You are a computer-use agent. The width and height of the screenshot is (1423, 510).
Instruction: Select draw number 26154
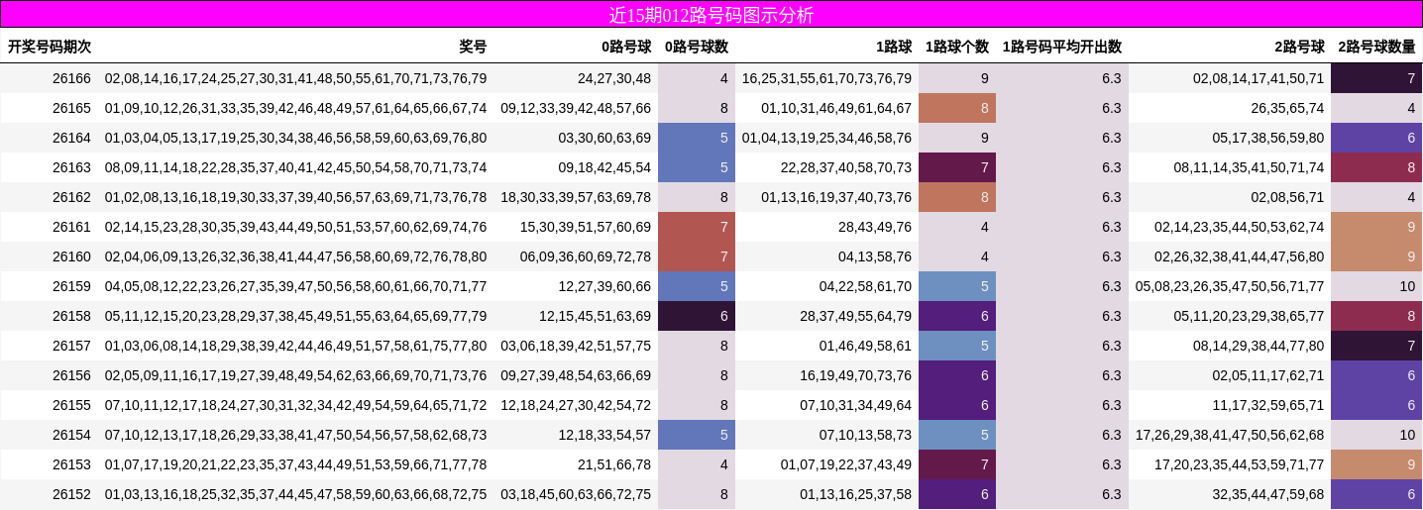(x=71, y=435)
